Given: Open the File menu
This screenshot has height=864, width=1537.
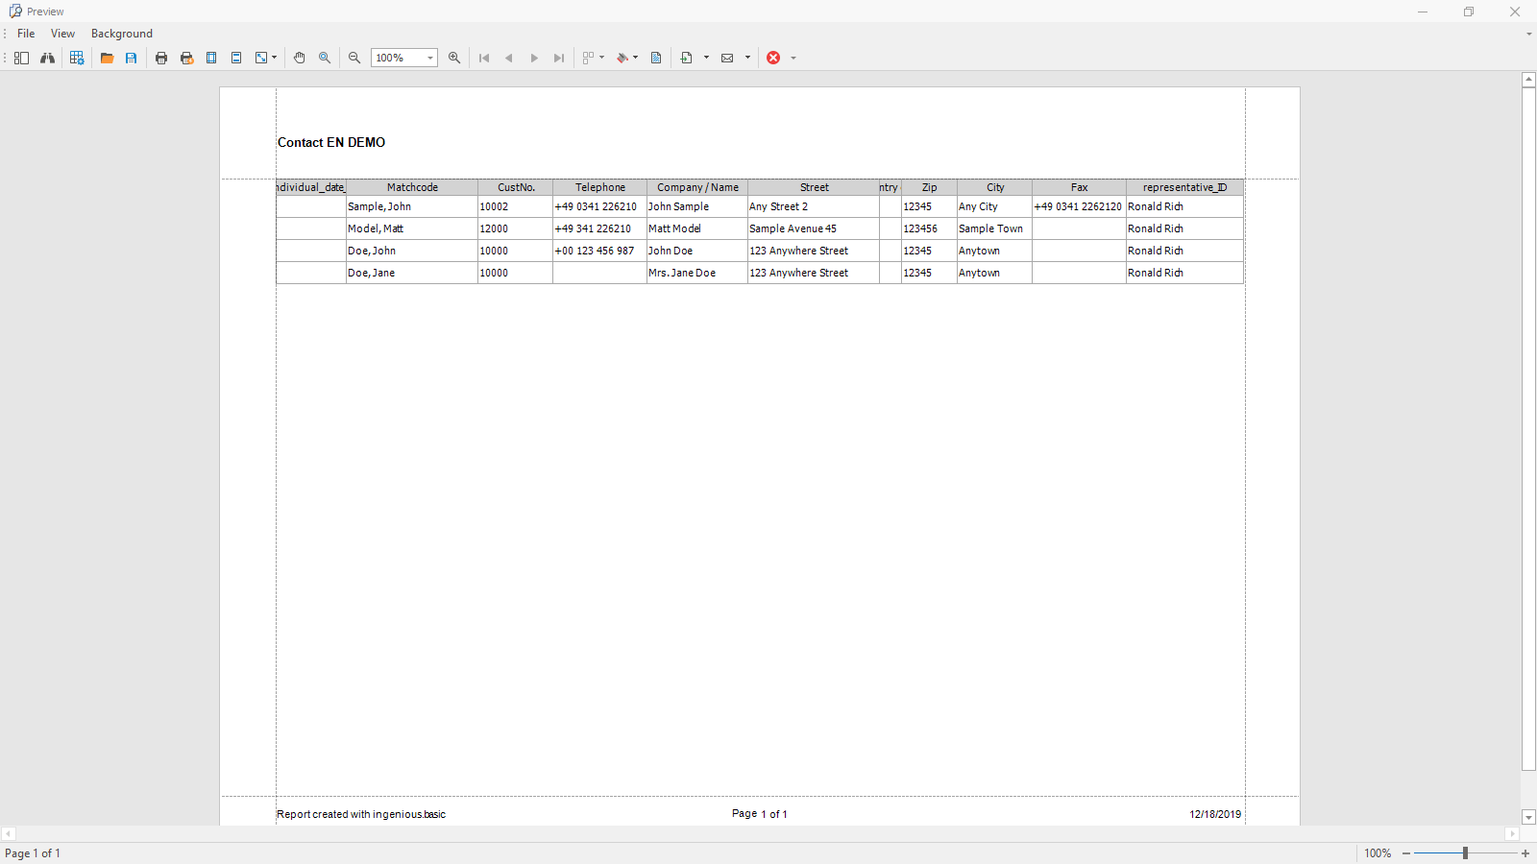Looking at the screenshot, I should 26,34.
